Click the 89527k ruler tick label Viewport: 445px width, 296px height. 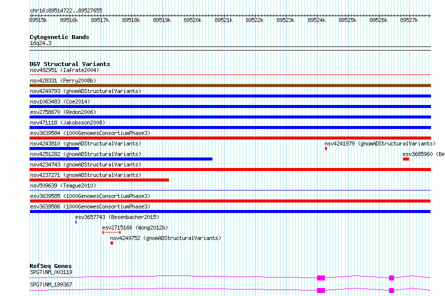click(409, 20)
